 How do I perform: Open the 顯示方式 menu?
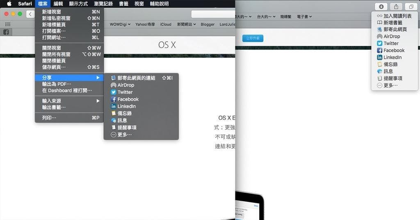78,4
